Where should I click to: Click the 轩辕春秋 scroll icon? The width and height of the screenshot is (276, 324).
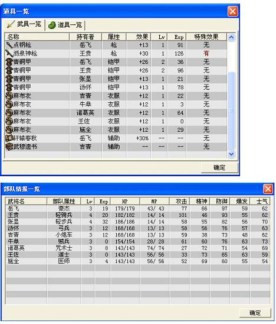point(9,138)
